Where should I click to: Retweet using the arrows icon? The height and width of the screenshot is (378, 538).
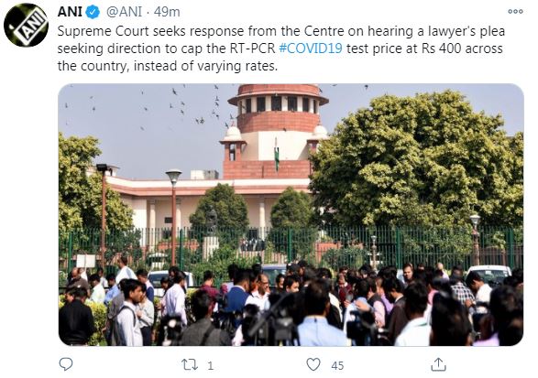click(x=190, y=364)
